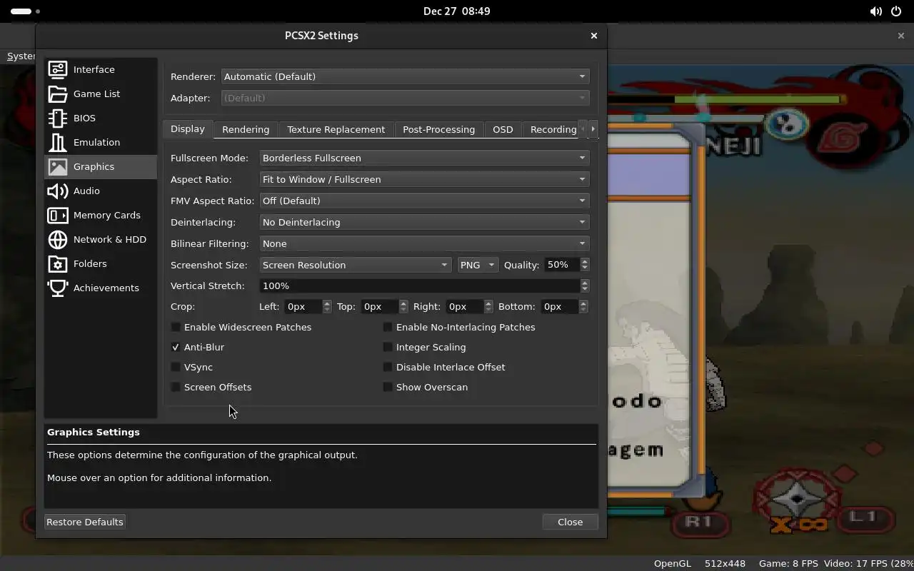The image size is (914, 571).
Task: Click the Memory Cards icon
Action: coord(57,215)
